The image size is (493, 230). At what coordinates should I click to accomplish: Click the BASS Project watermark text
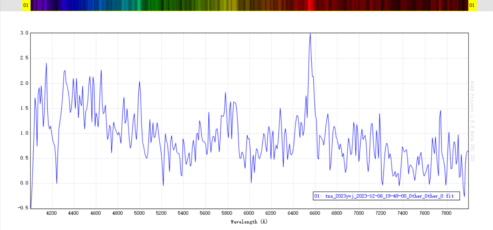pos(472,121)
